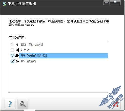The image size is (125, 111).
Task: Open configuration with the wrench icon
Action: [23, 104]
